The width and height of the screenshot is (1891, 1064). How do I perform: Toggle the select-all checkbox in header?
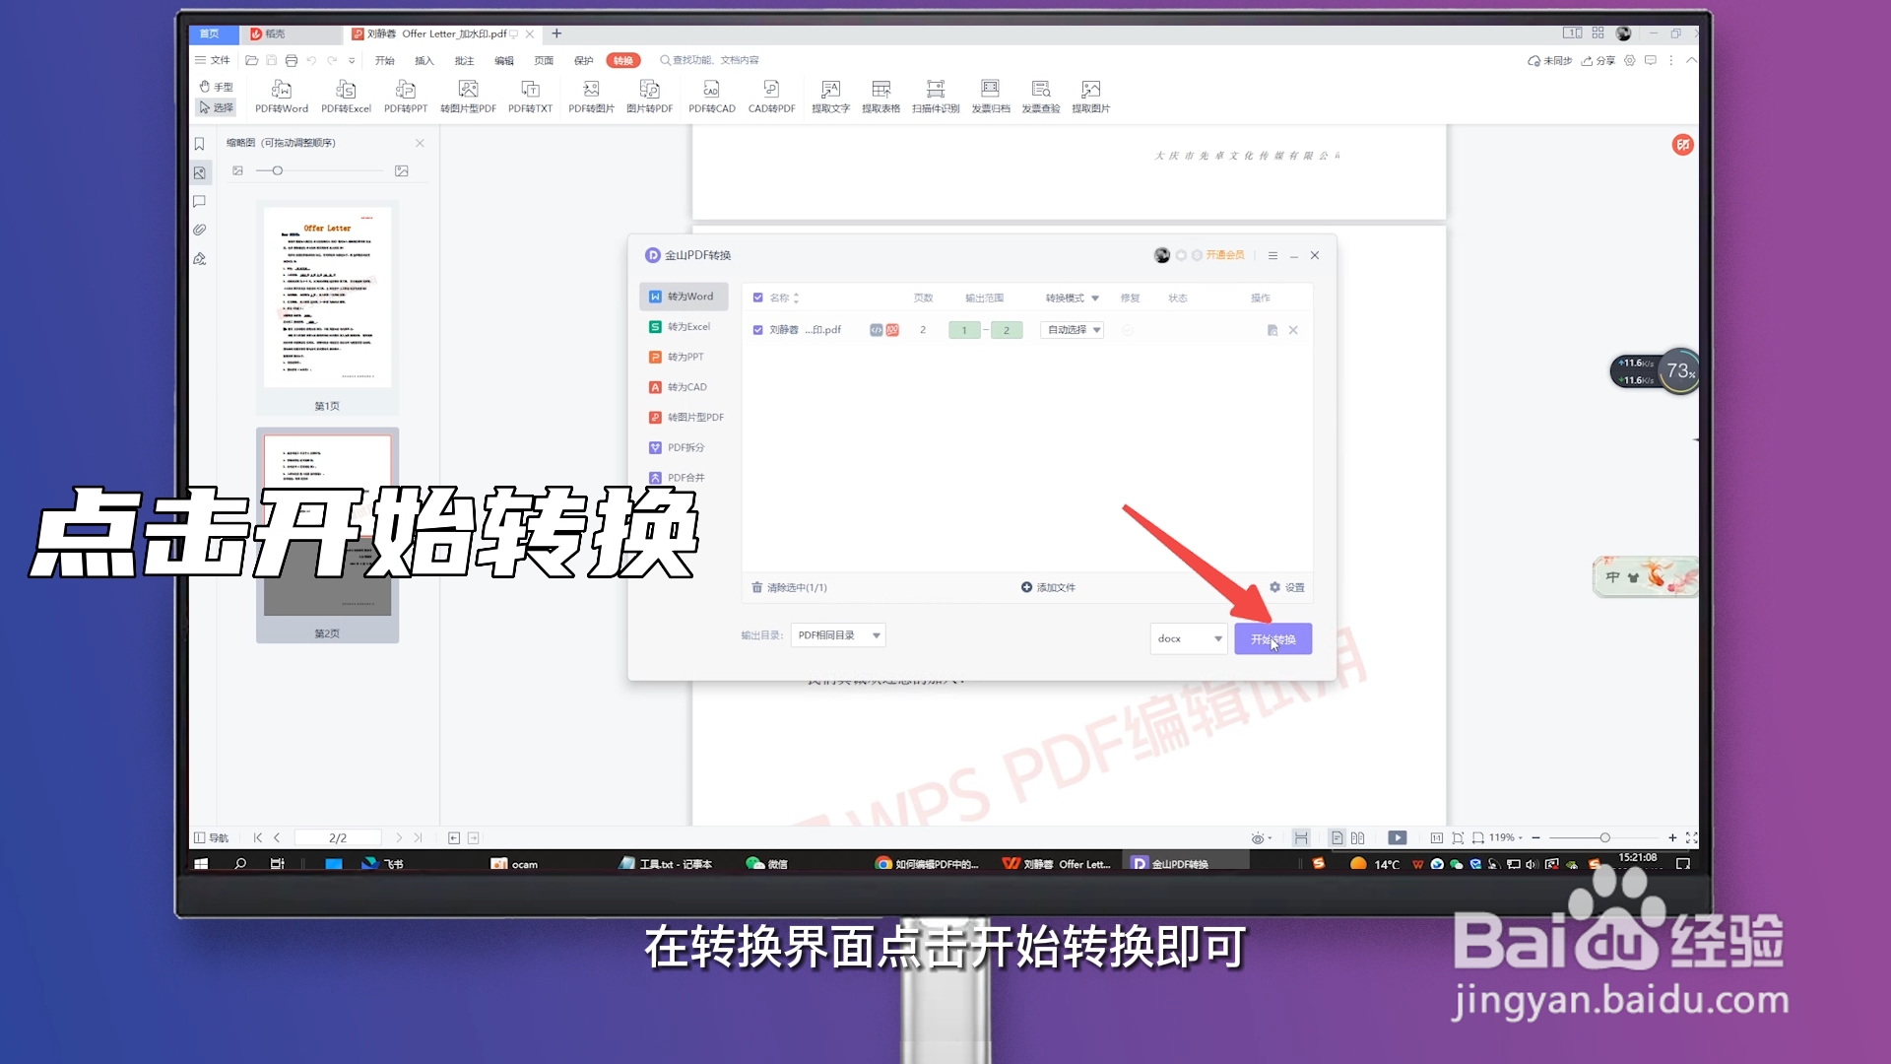click(757, 297)
